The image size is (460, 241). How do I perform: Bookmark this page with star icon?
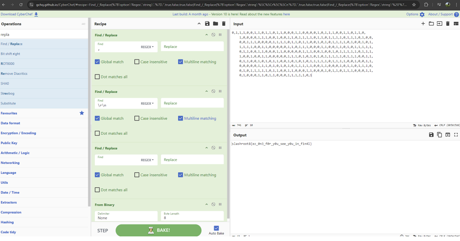pos(414,5)
